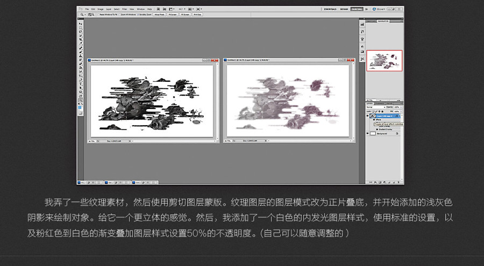Switch to the Swatches panel tab

coord(371,21)
